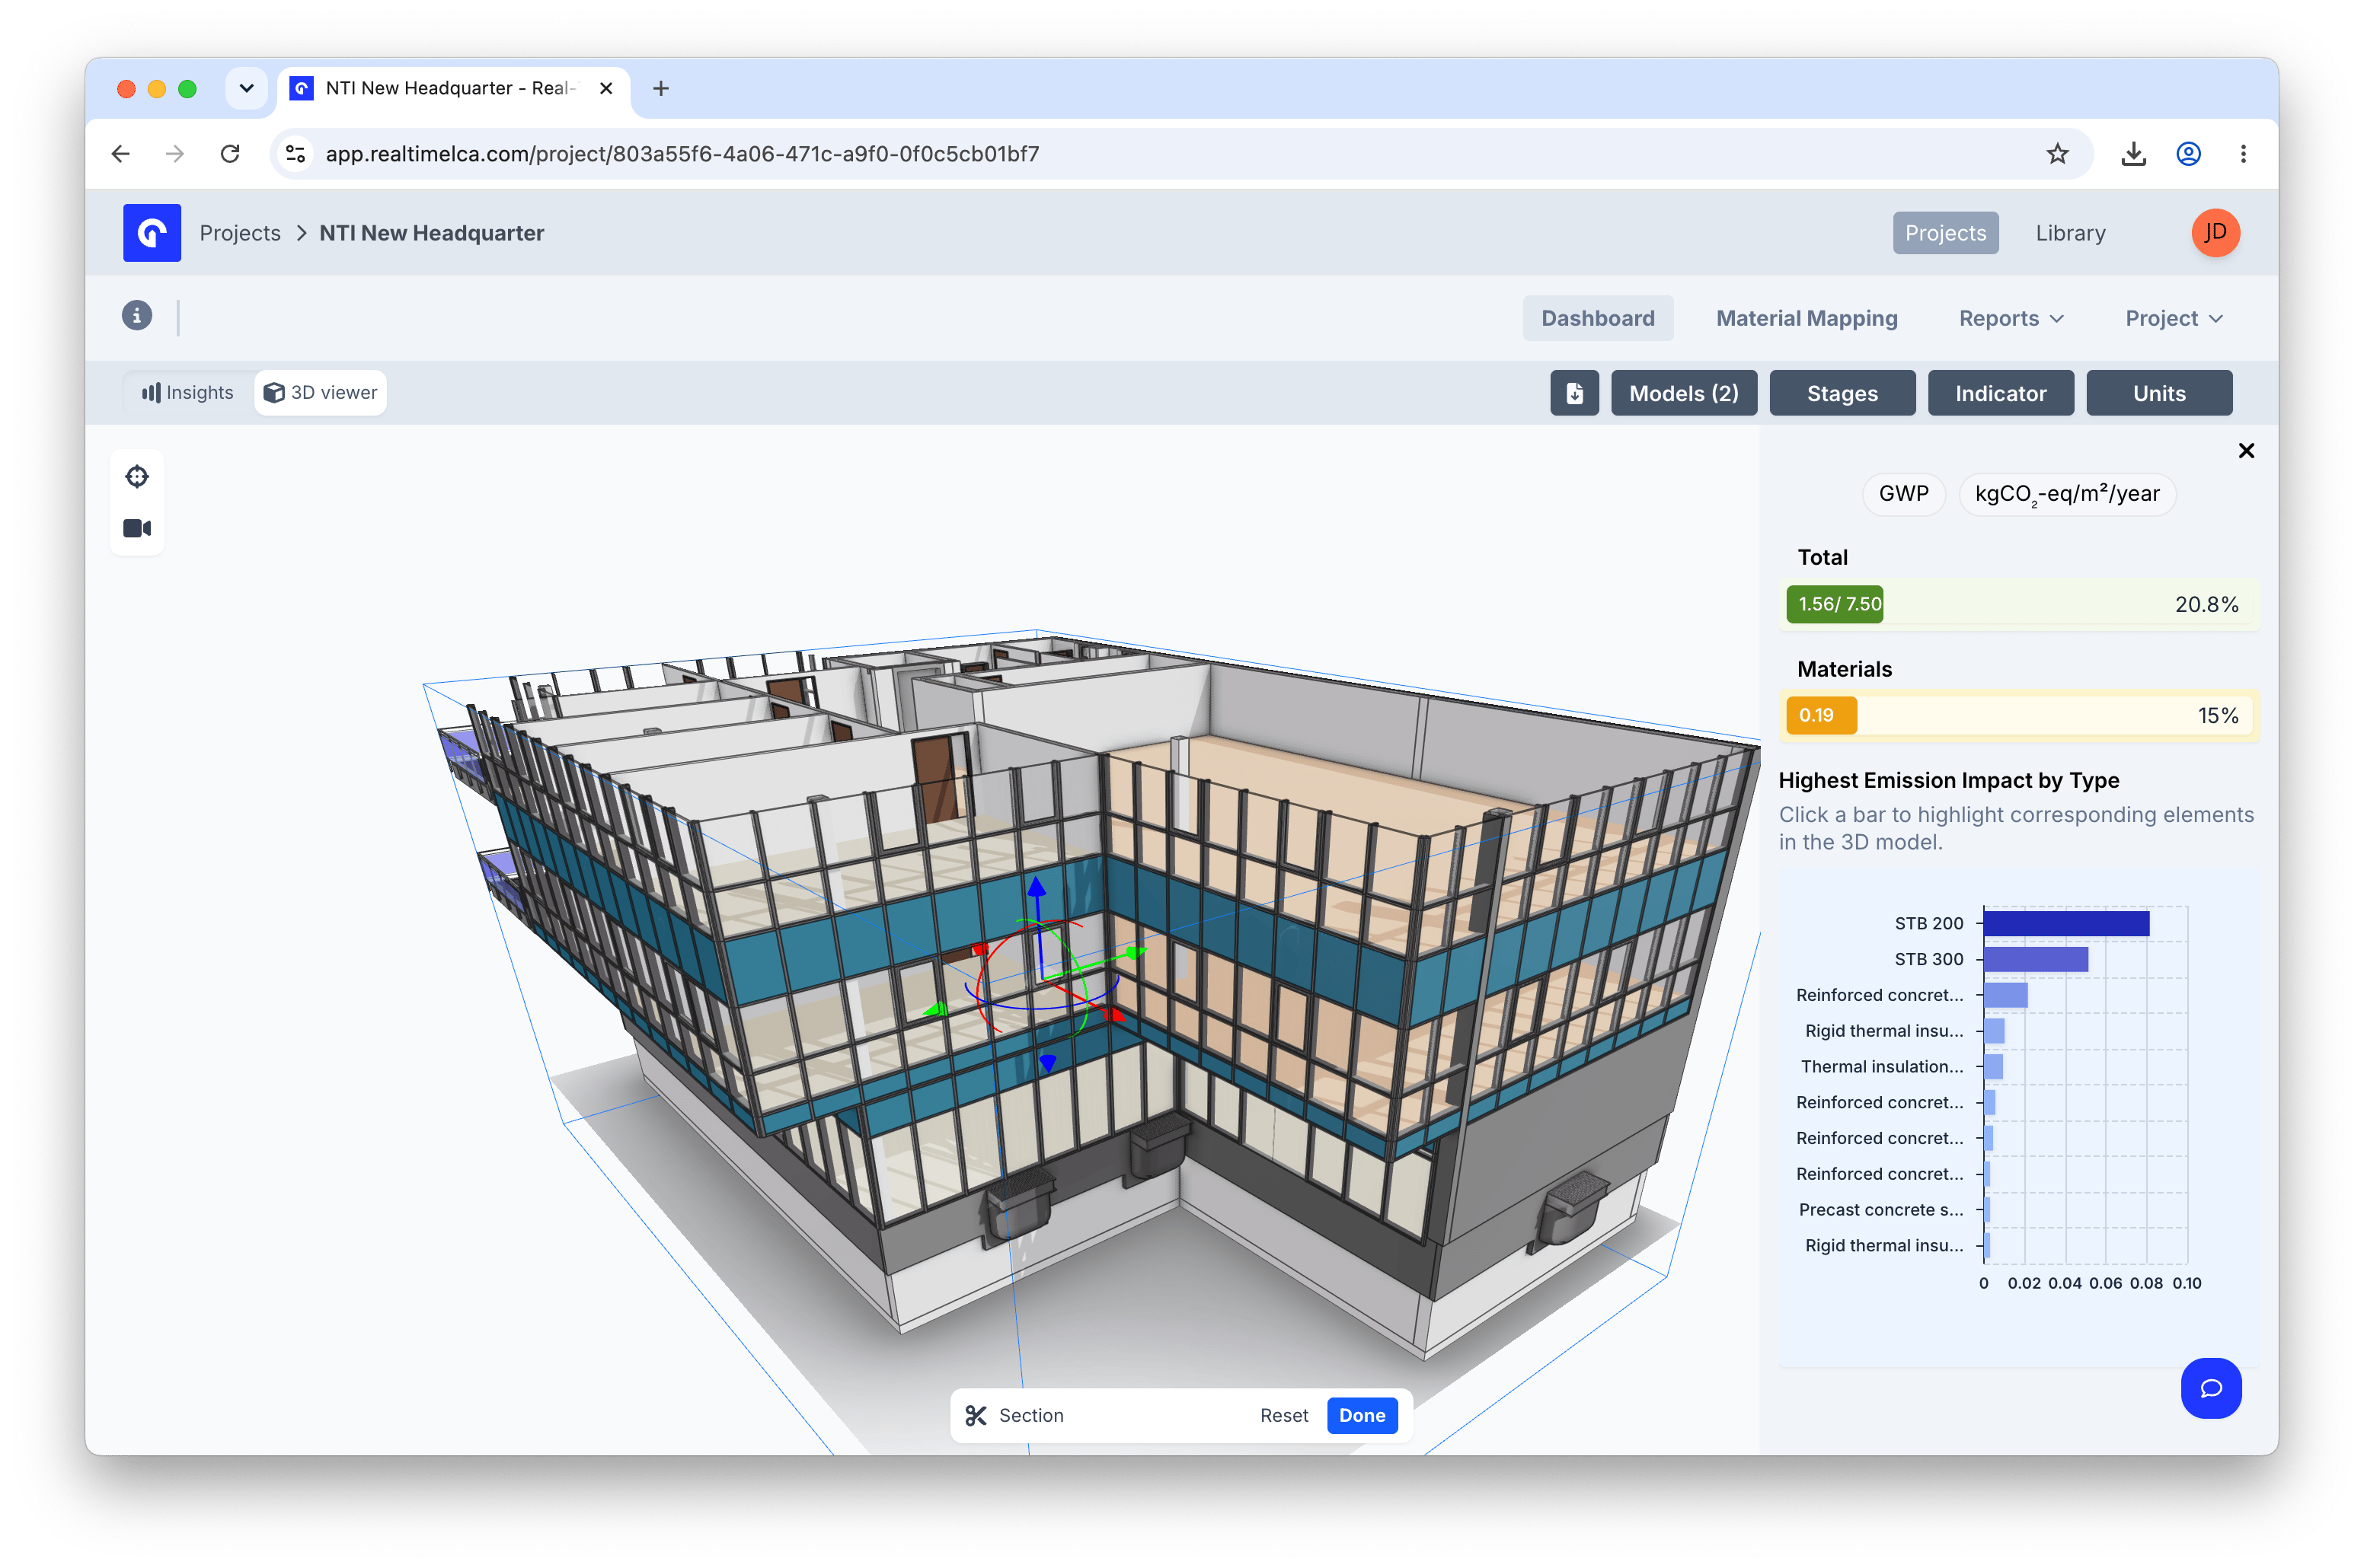Close the emissions side panel
Screen dimensions: 2364x1568
[2246, 451]
